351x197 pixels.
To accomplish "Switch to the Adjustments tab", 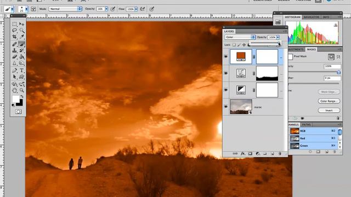I will tap(296, 49).
